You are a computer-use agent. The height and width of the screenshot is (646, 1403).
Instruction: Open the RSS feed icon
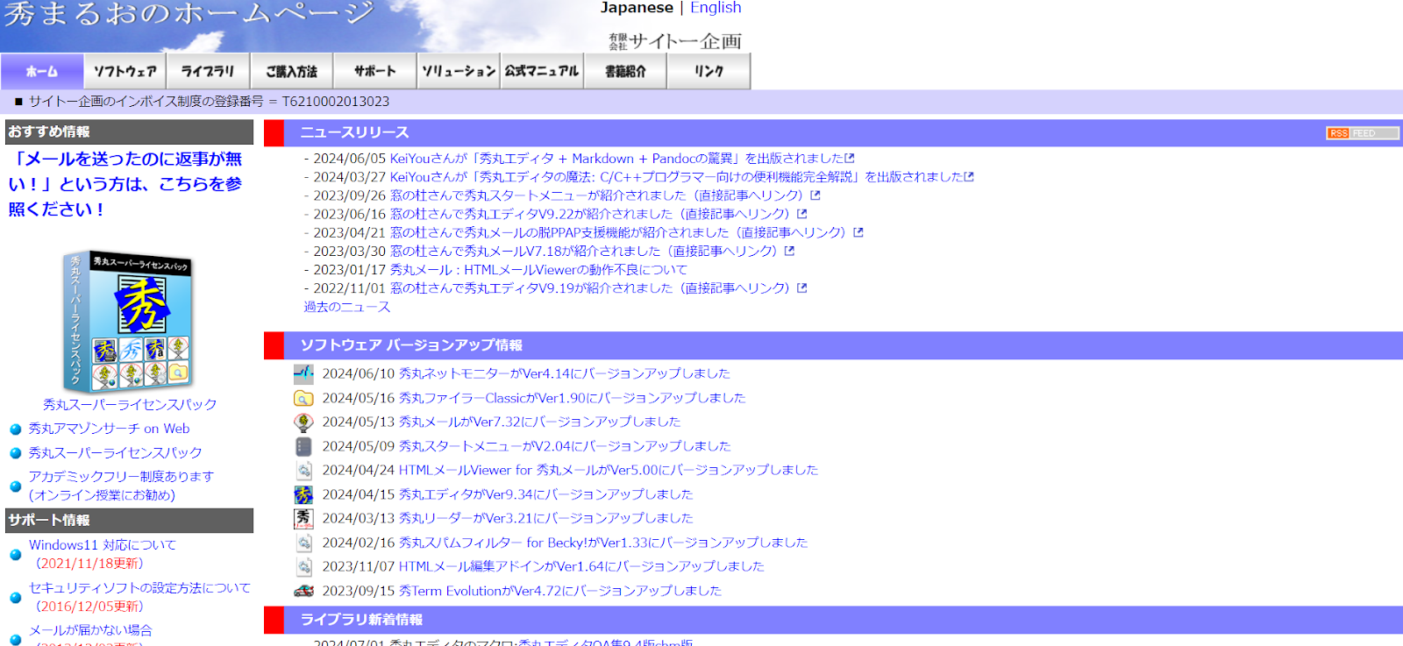point(1363,133)
